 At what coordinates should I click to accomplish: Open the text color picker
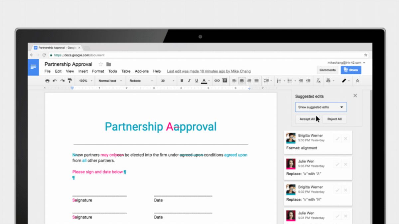[x=204, y=81]
